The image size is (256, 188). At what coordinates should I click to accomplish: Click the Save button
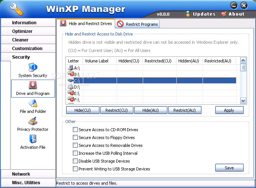pos(229,168)
